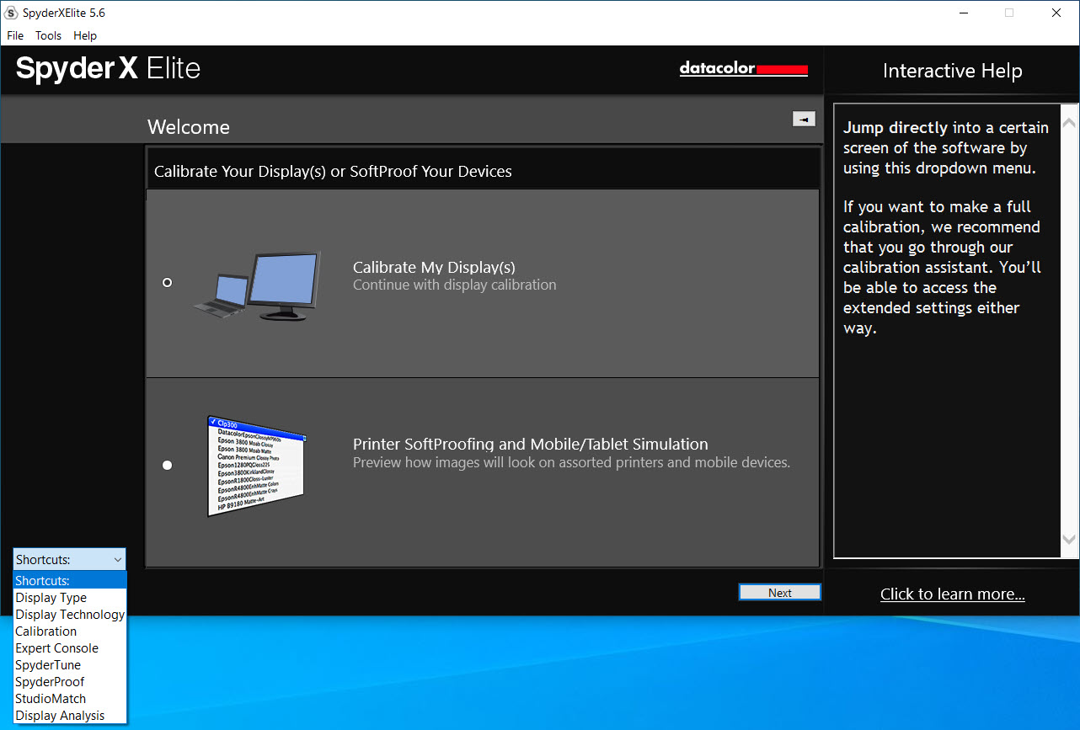The height and width of the screenshot is (730, 1080).
Task: Click the Next button
Action: pos(780,593)
